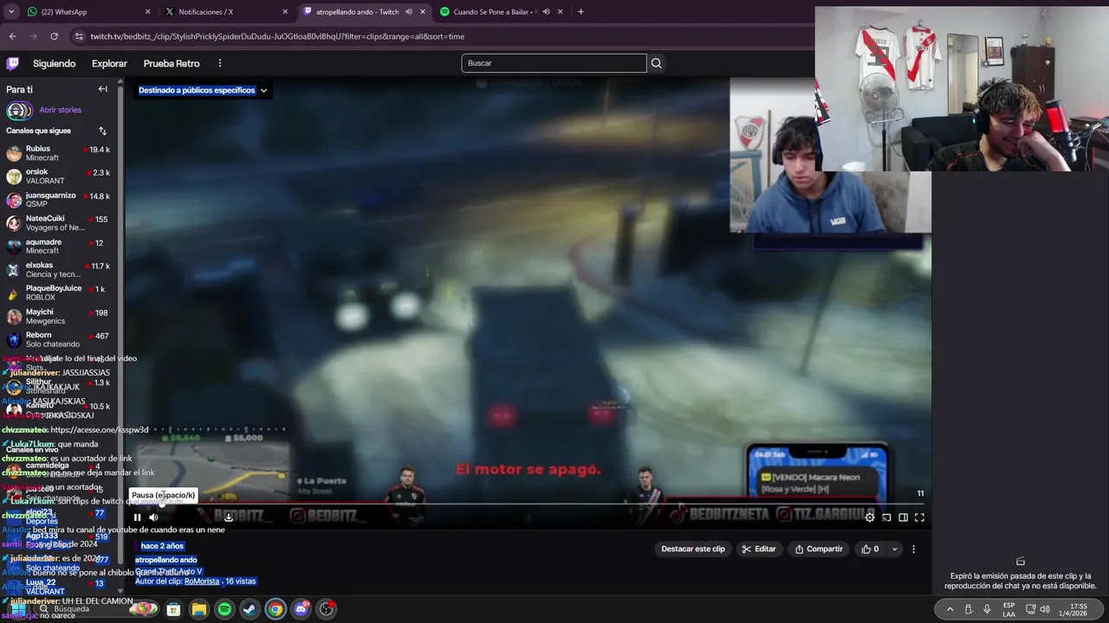Image resolution: width=1109 pixels, height=623 pixels.
Task: Open File Explorer from the taskbar
Action: (x=199, y=609)
